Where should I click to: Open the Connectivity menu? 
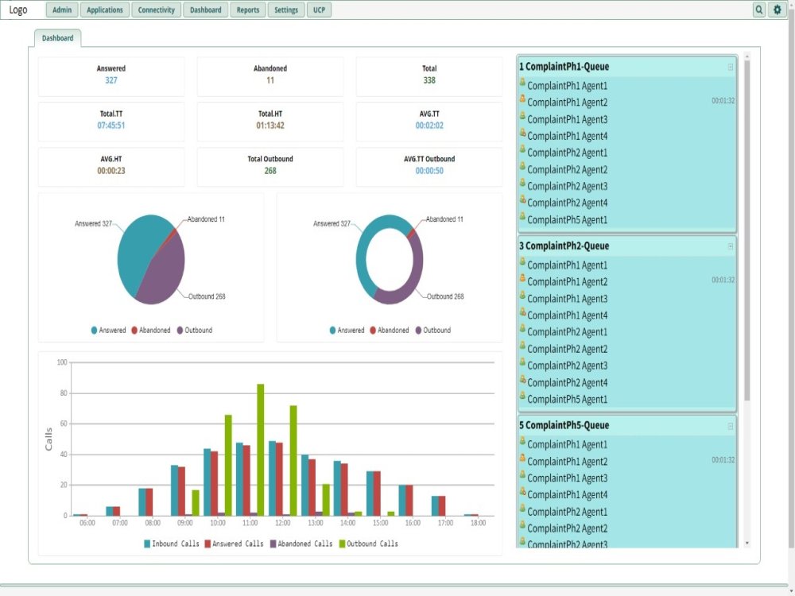point(156,10)
